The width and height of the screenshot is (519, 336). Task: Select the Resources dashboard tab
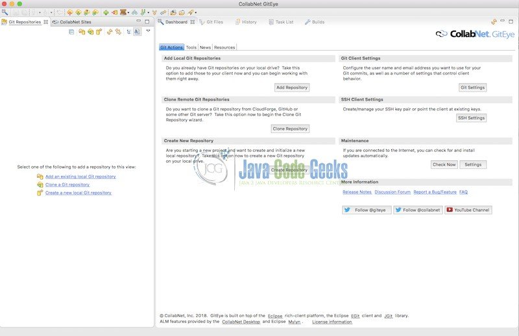click(x=224, y=47)
